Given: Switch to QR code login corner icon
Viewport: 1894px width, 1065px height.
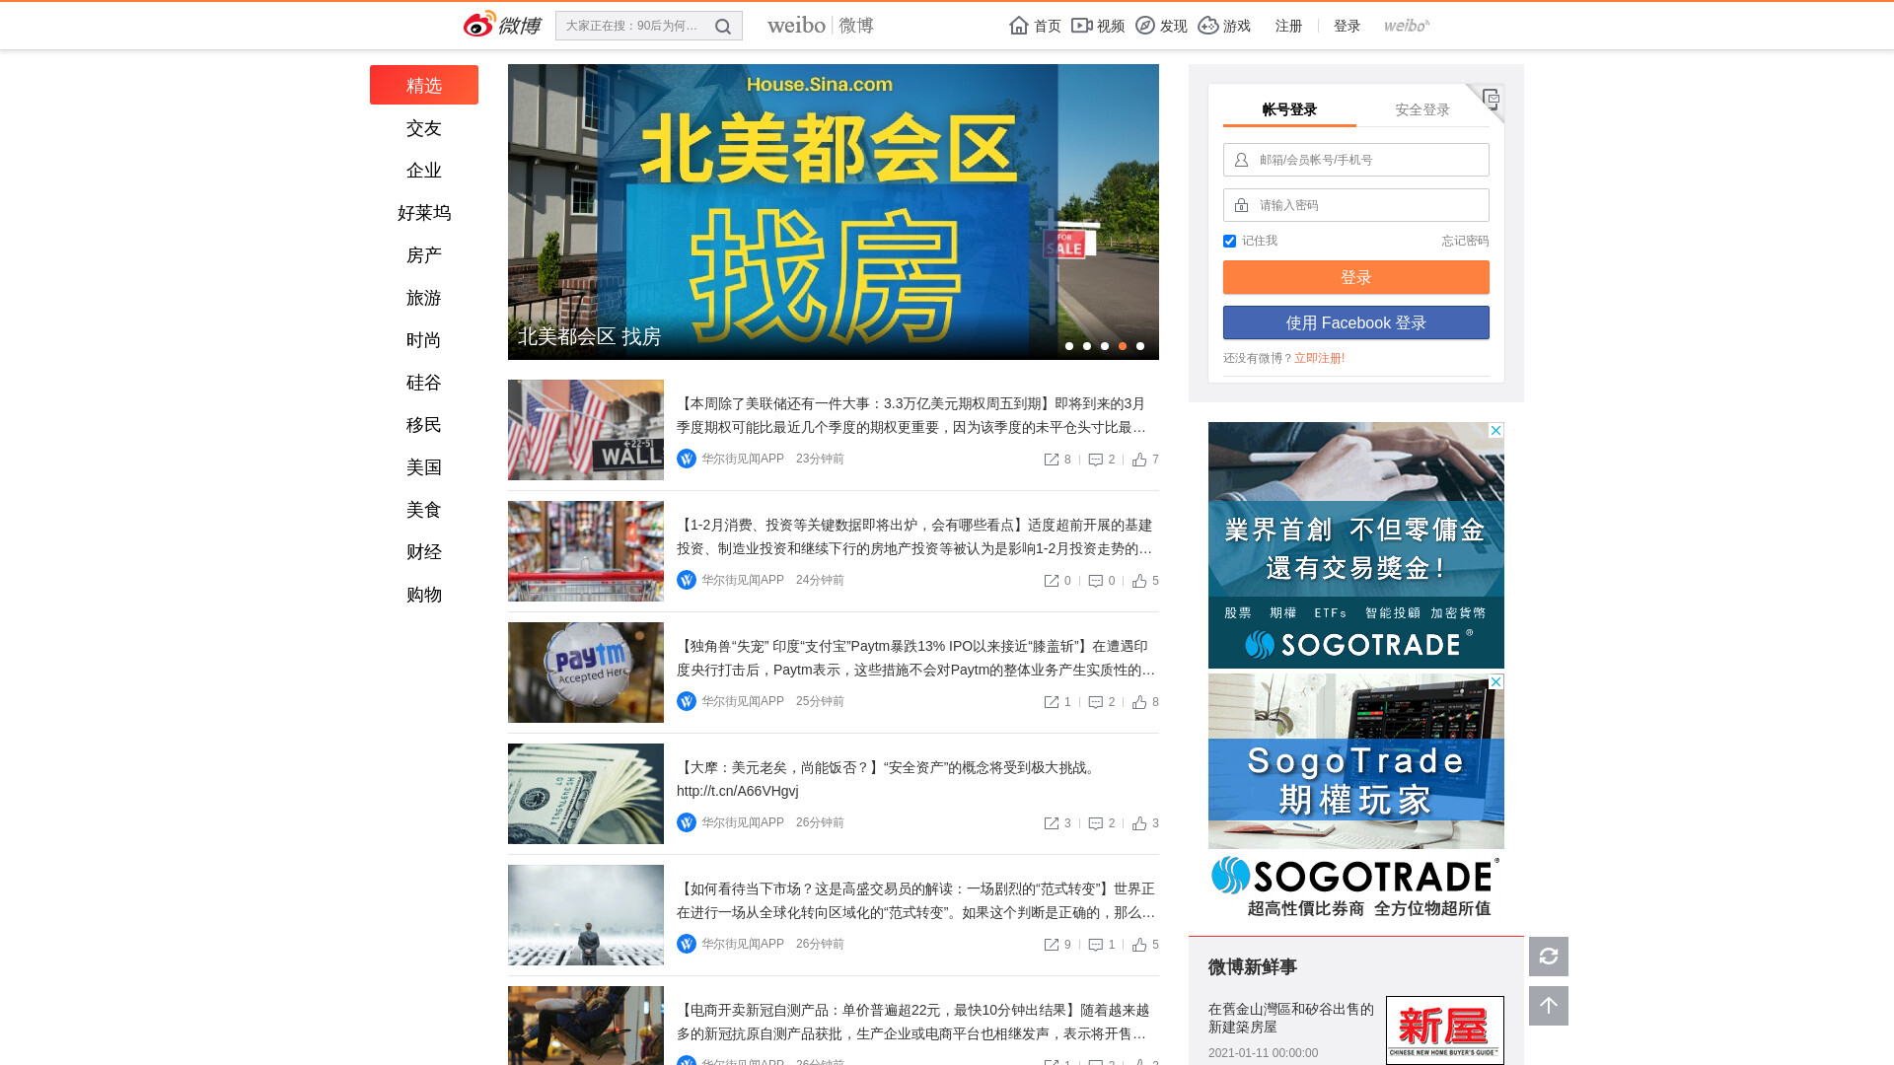Looking at the screenshot, I should 1489,100.
